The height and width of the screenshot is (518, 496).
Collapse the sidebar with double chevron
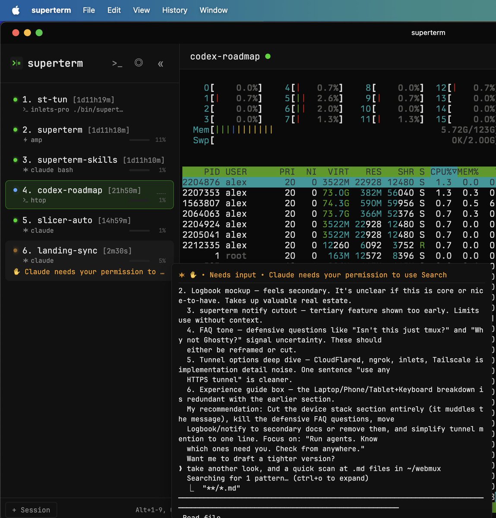point(160,64)
